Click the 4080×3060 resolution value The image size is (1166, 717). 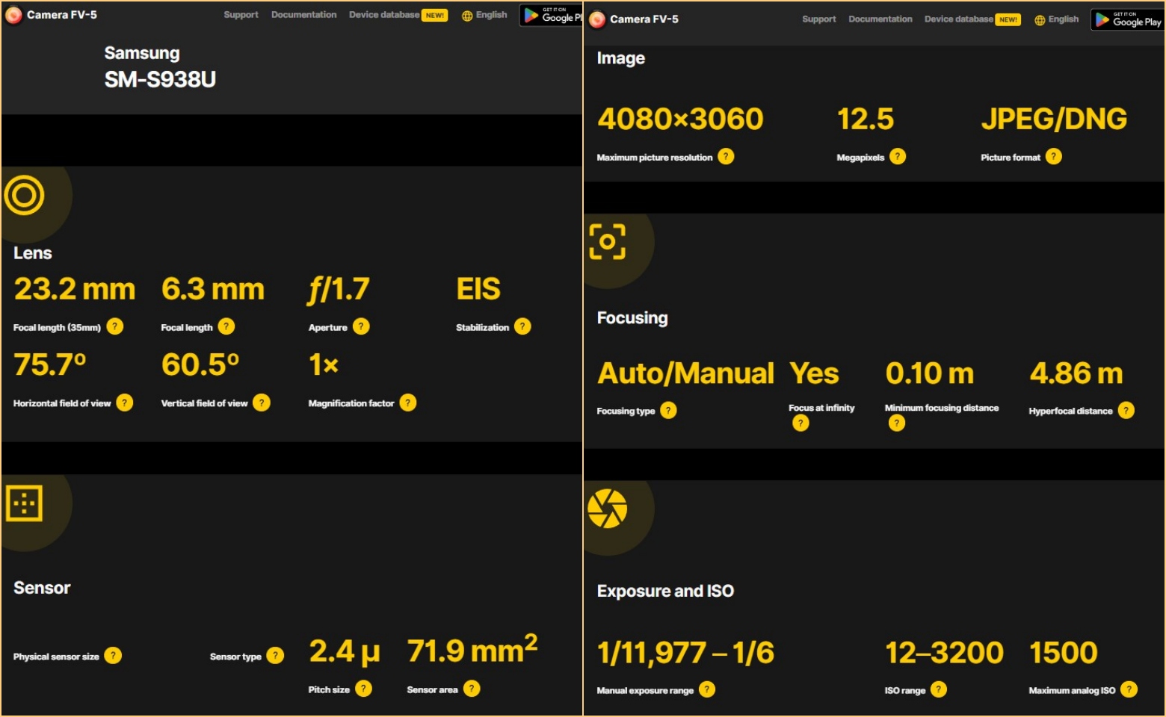[x=680, y=119]
